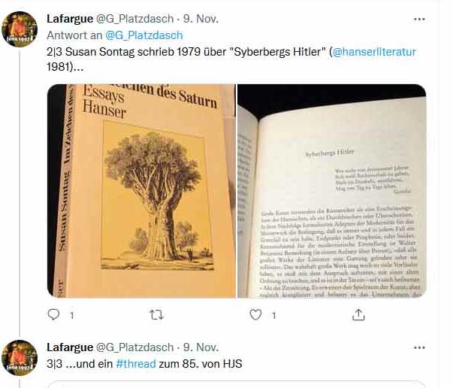Open Lafargue avatar on first tweet
The image size is (453, 388).
click(20, 29)
